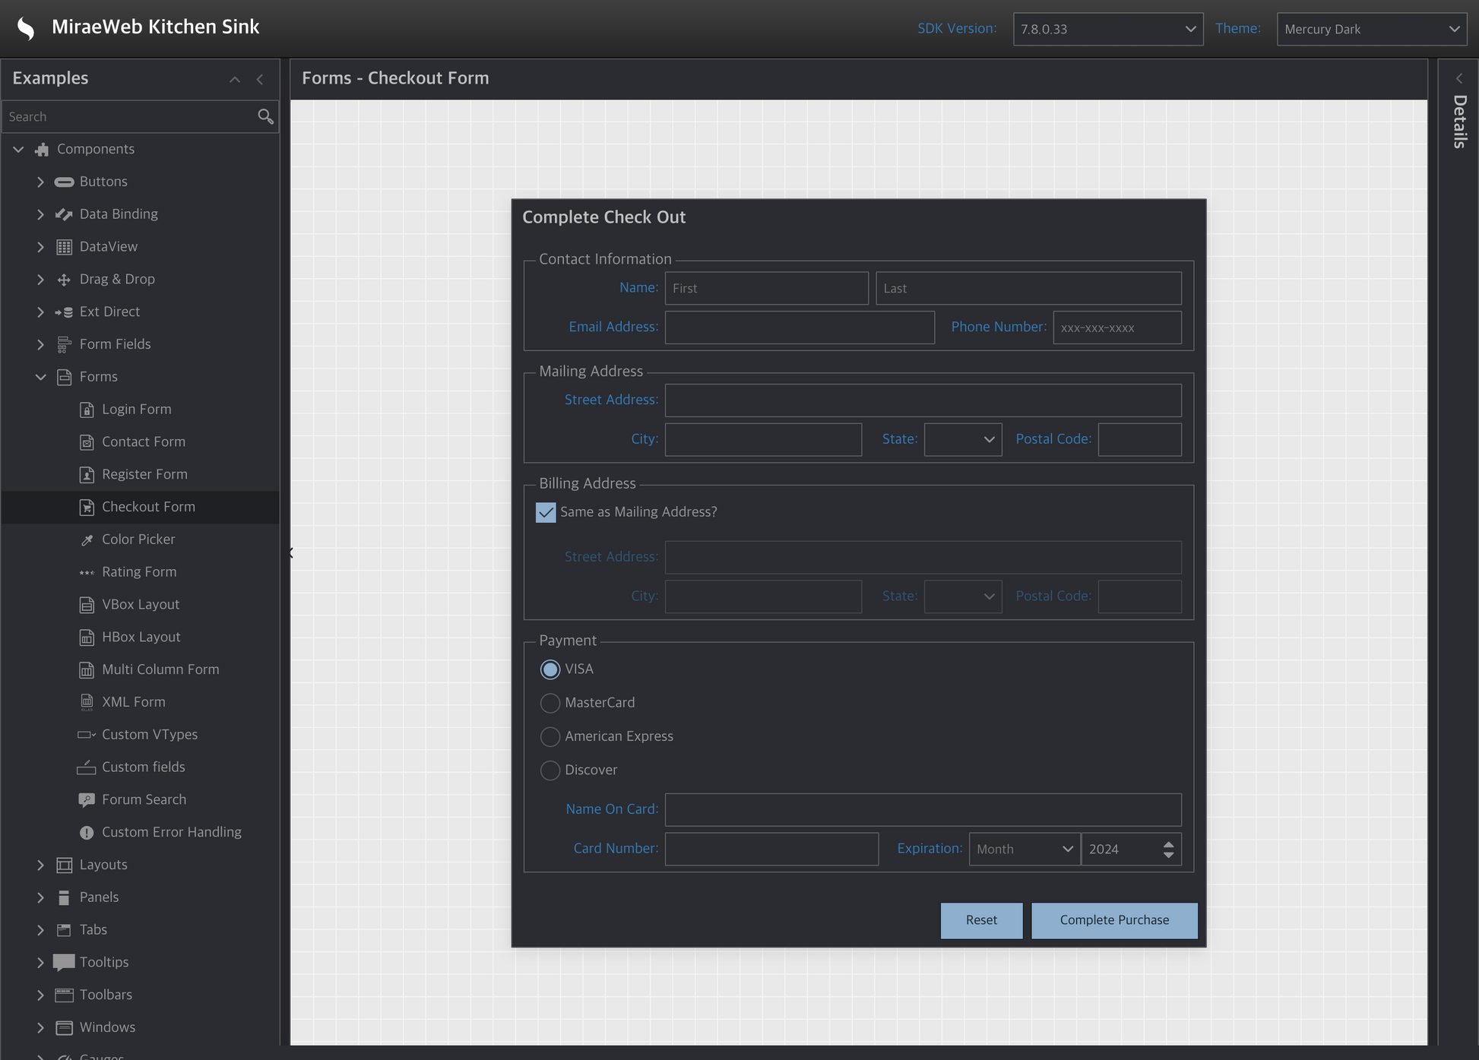This screenshot has height=1060, width=1479.
Task: Click the Email Address input field
Action: (799, 327)
